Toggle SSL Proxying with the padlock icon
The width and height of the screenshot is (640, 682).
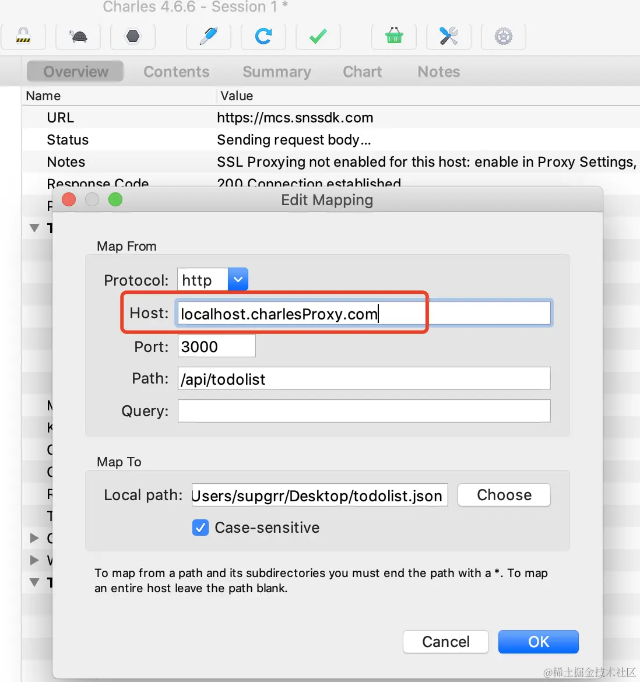pyautogui.click(x=23, y=37)
